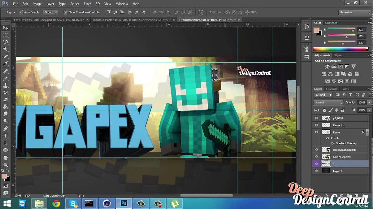Select the Brush tool
Screen dimensions: 373x209
click(x=5, y=78)
